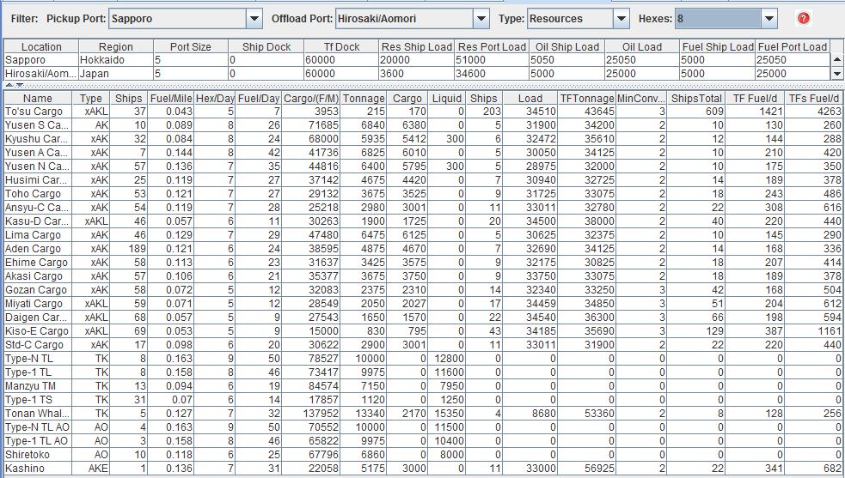Select the Kiso-E Cargo row
845x478 pixels.
(x=424, y=331)
